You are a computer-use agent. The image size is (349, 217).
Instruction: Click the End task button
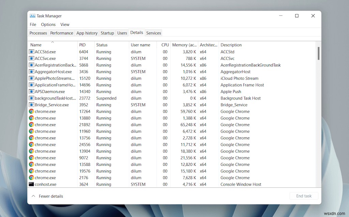[x=304, y=196]
